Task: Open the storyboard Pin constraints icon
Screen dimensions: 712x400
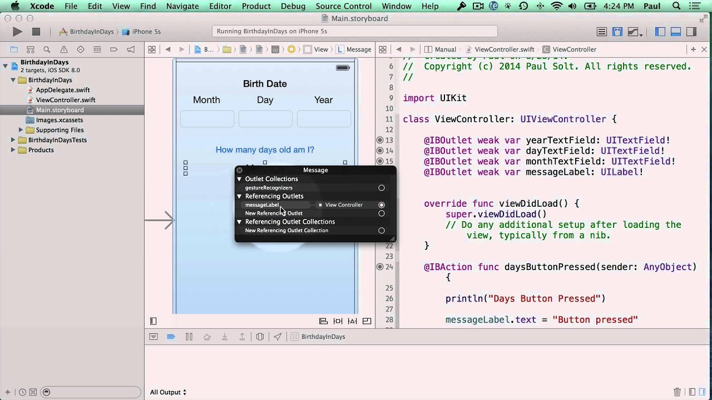Action: pos(338,321)
